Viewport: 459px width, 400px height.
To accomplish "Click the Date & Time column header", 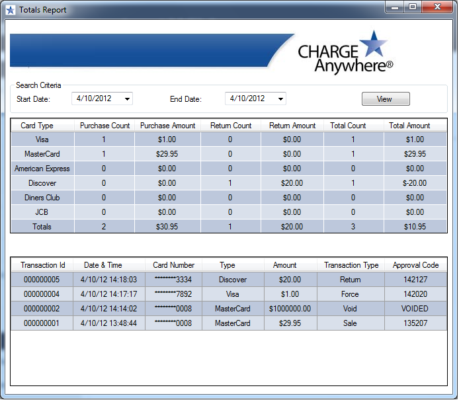I will pos(103,265).
